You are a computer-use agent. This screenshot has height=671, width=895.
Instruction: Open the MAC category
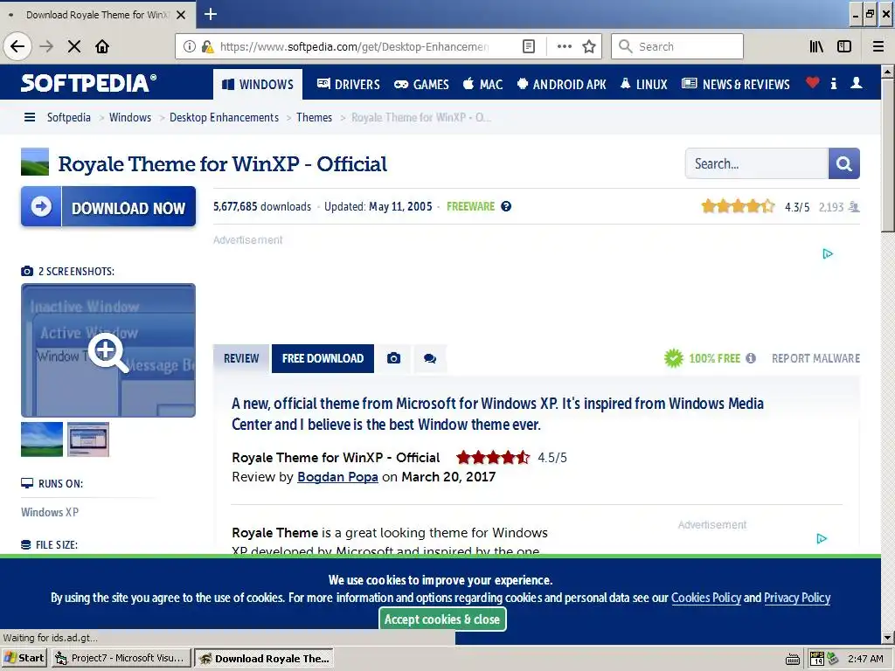tap(482, 85)
